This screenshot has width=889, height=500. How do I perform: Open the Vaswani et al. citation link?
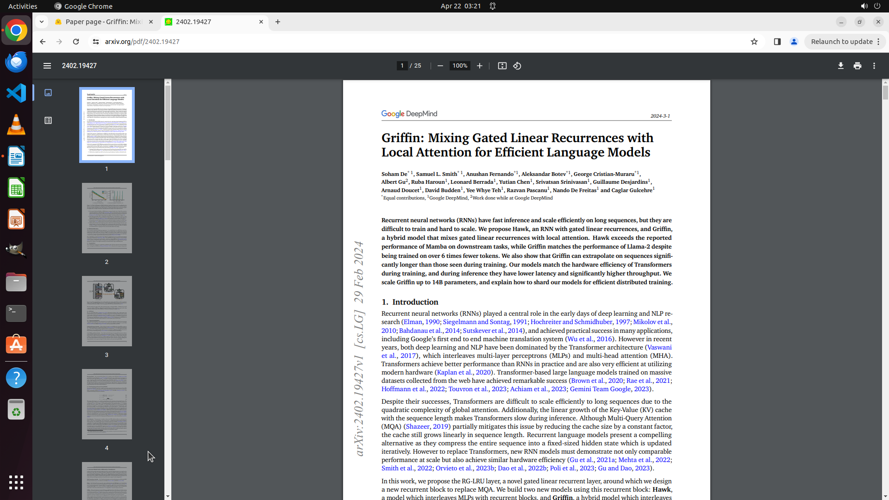click(x=659, y=347)
